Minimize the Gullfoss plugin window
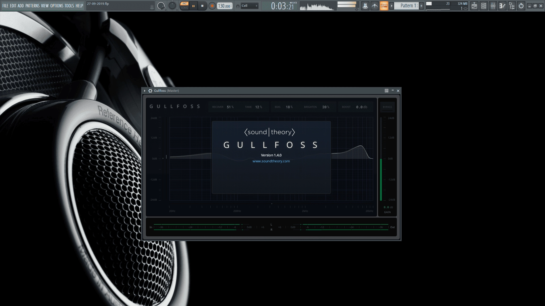Screen dimensions: 545x306 (x=393, y=91)
